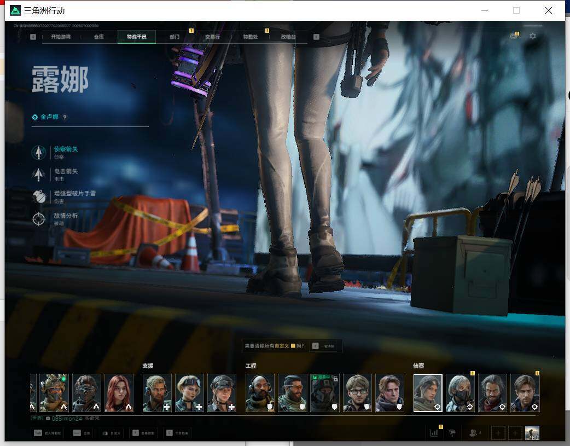Open the settings gear icon
Screen dimensions: 570x446
(x=533, y=36)
